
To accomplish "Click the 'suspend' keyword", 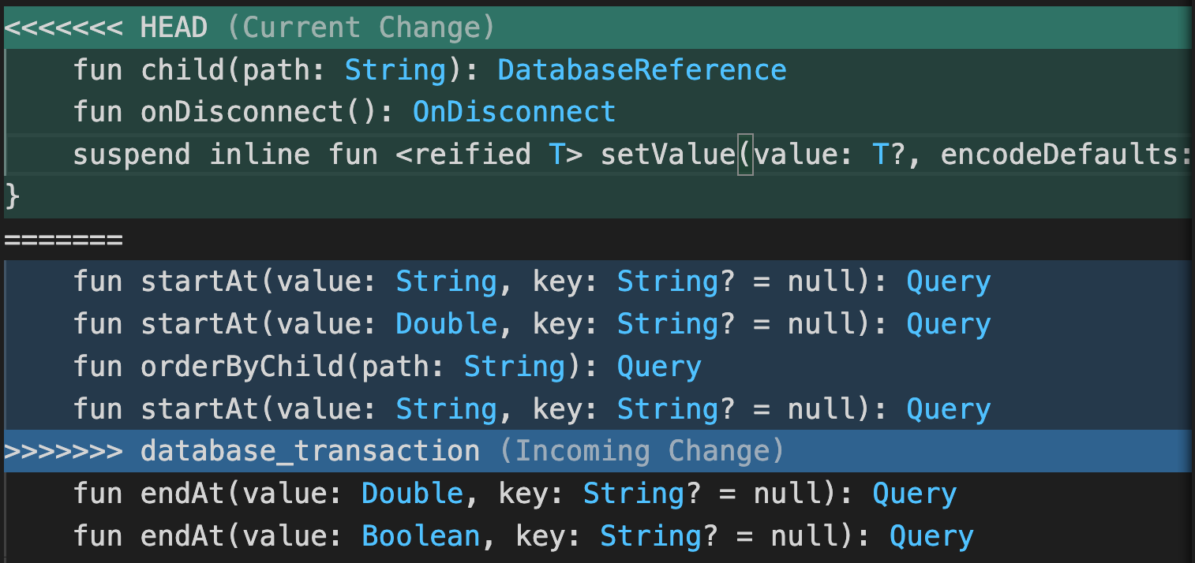I will tap(132, 155).
